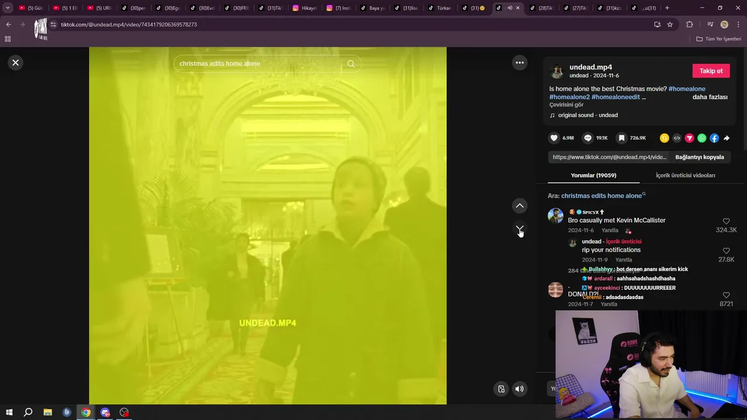Screen dimensions: 747x420
Task: Mute the current tab via speaker icon
Action: [509, 8]
